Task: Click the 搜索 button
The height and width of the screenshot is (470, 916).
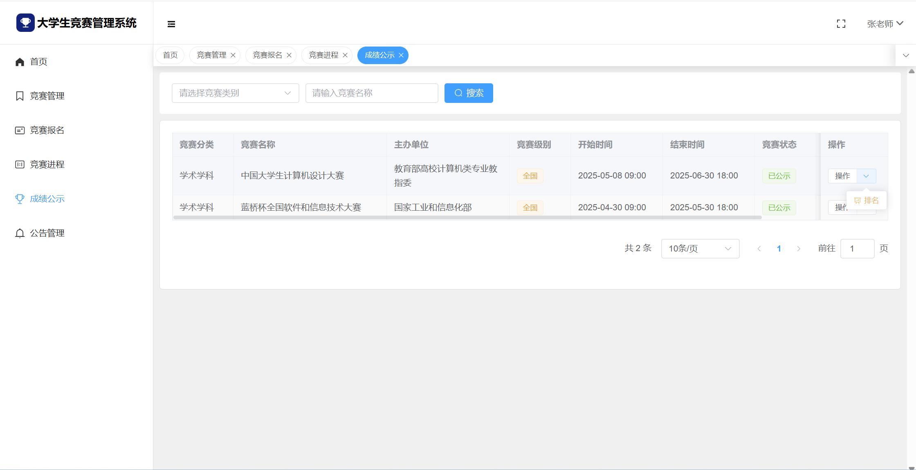Action: tap(469, 93)
